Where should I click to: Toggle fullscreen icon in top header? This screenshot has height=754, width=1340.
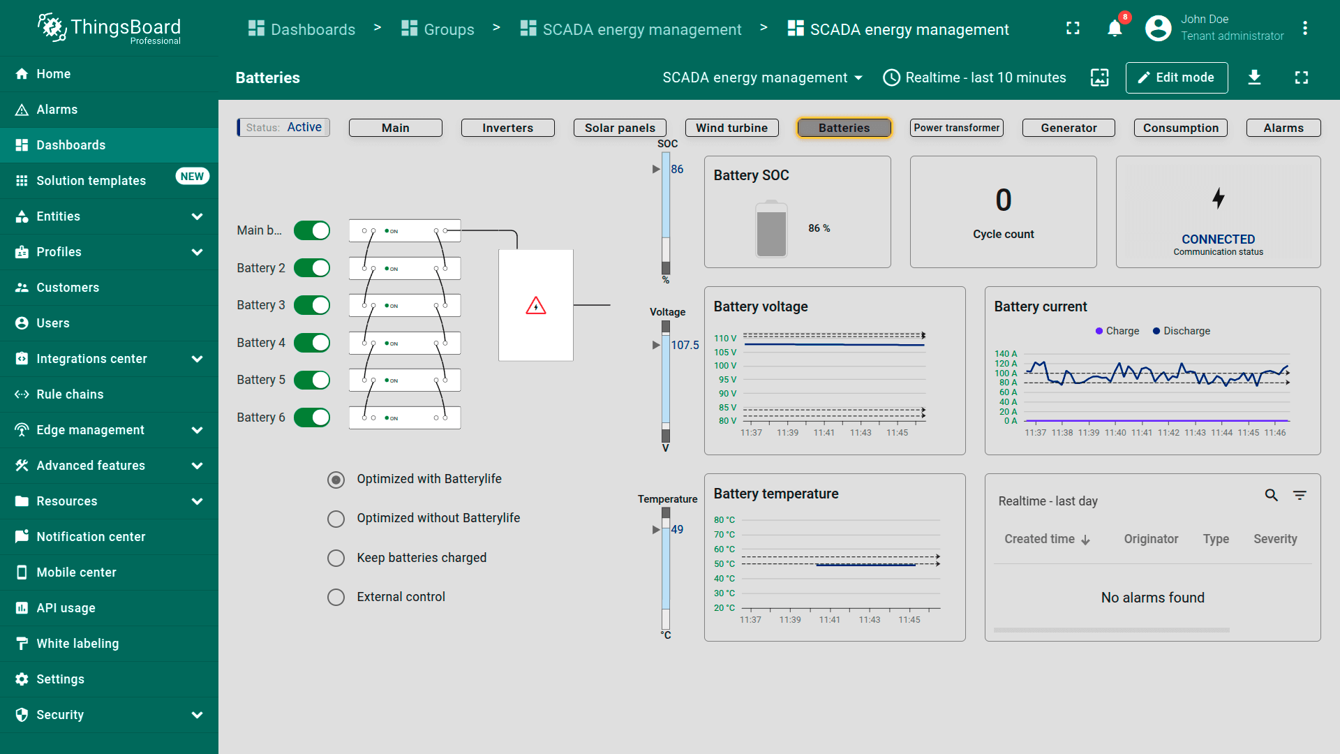pyautogui.click(x=1073, y=29)
